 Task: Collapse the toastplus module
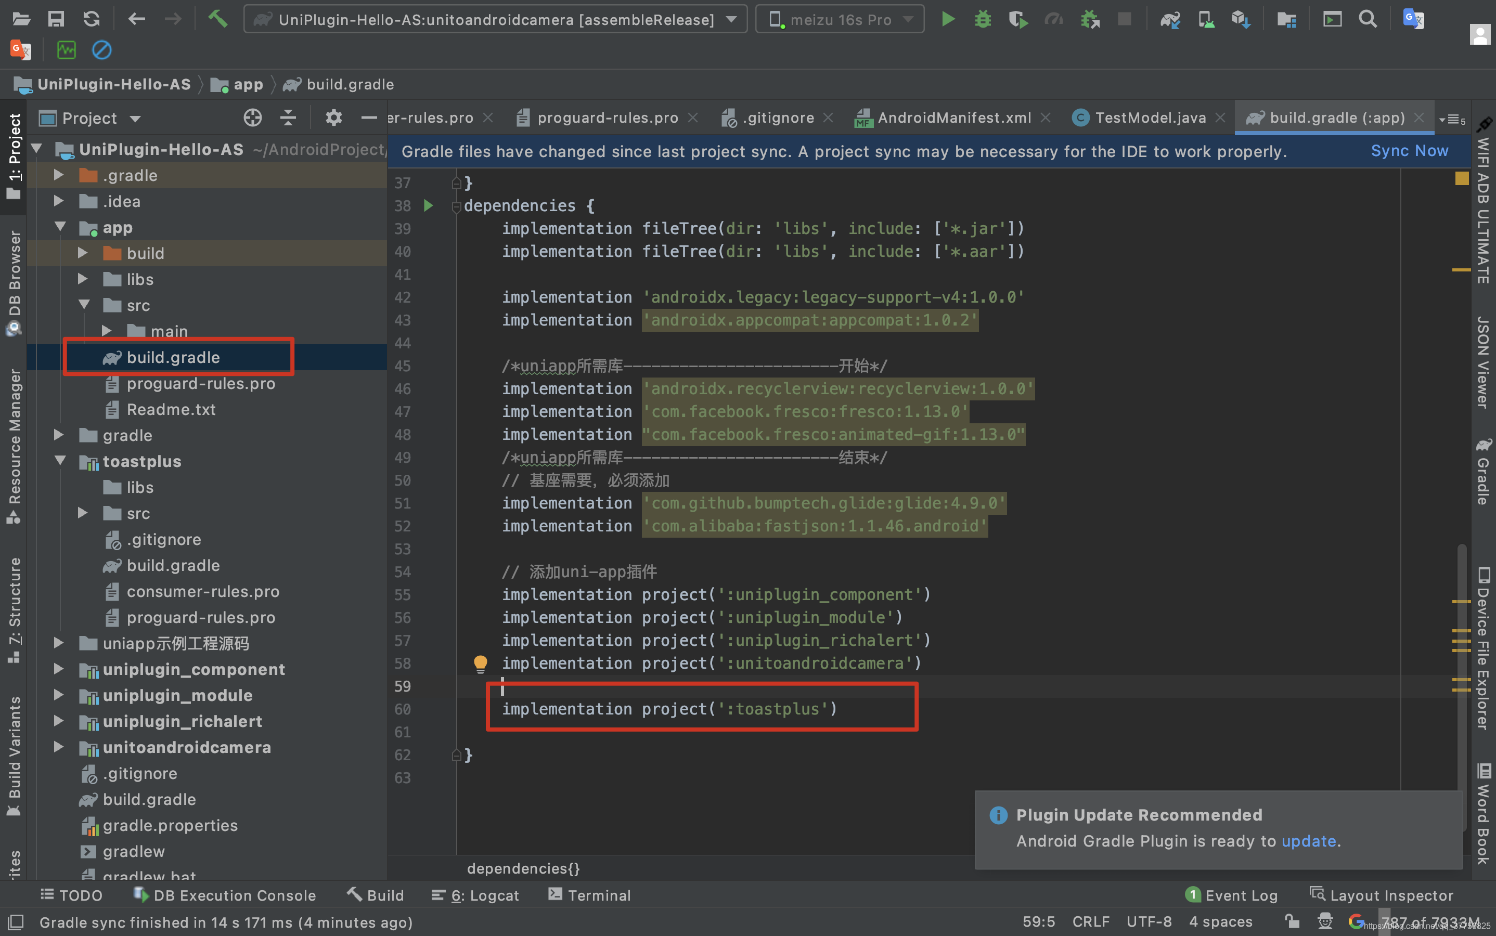coord(60,461)
